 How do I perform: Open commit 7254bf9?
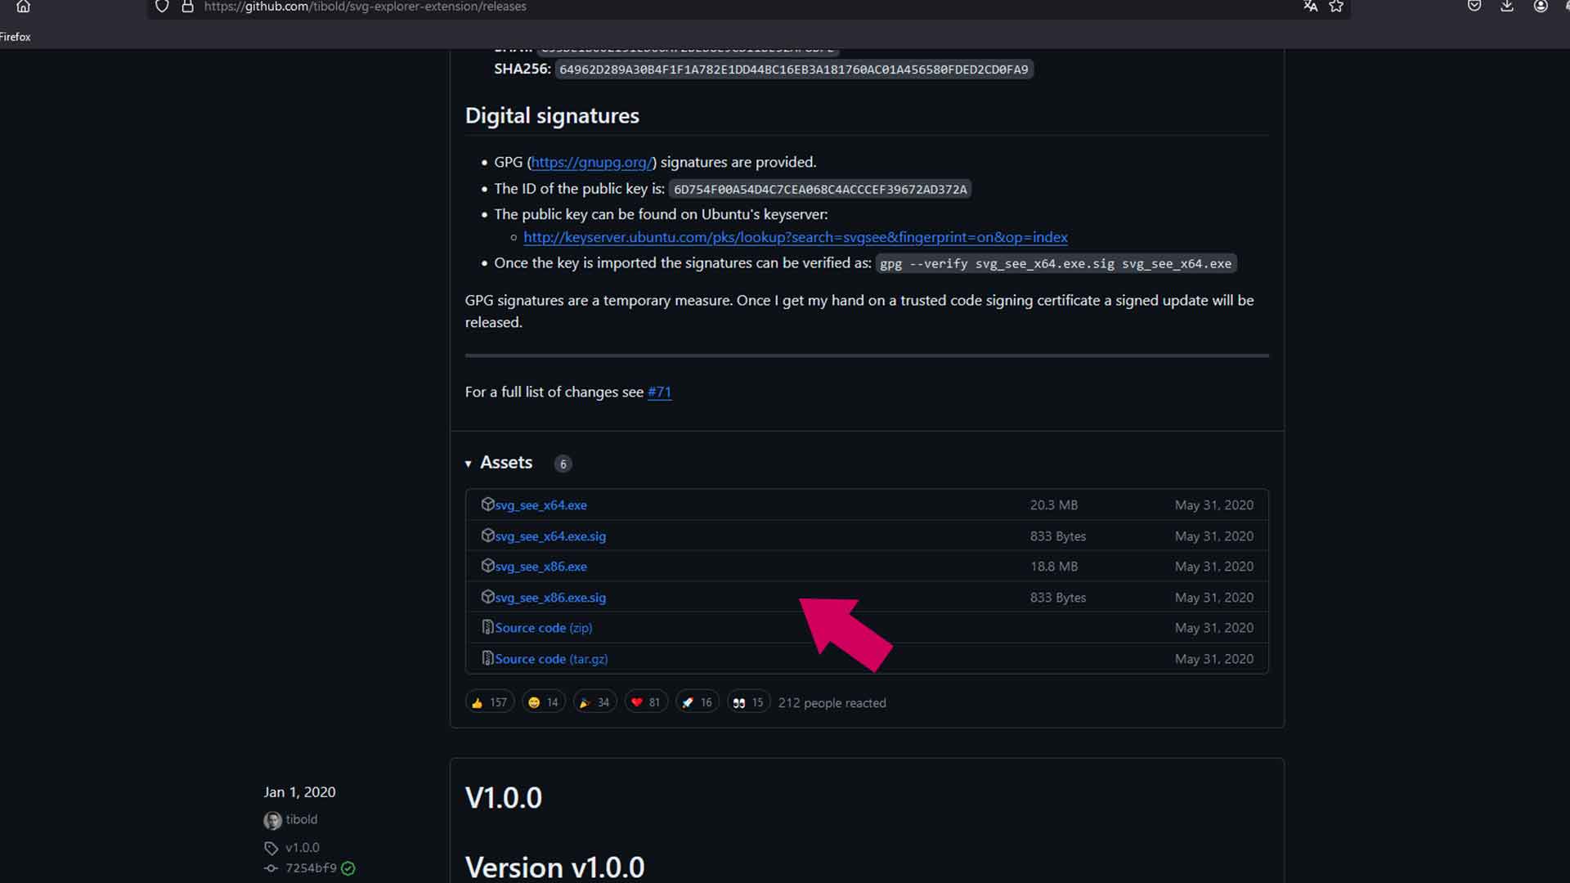[311, 868]
